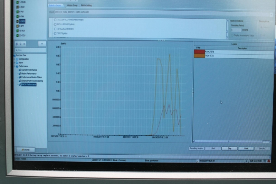The height and width of the screenshot is (184, 276).
Task: Toggle Display Accumulated Value checkbox
Action: pyautogui.click(x=232, y=36)
